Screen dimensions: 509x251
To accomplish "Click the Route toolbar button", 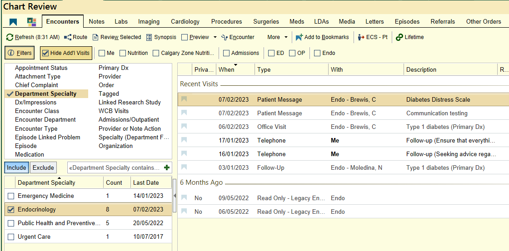I will coord(75,37).
